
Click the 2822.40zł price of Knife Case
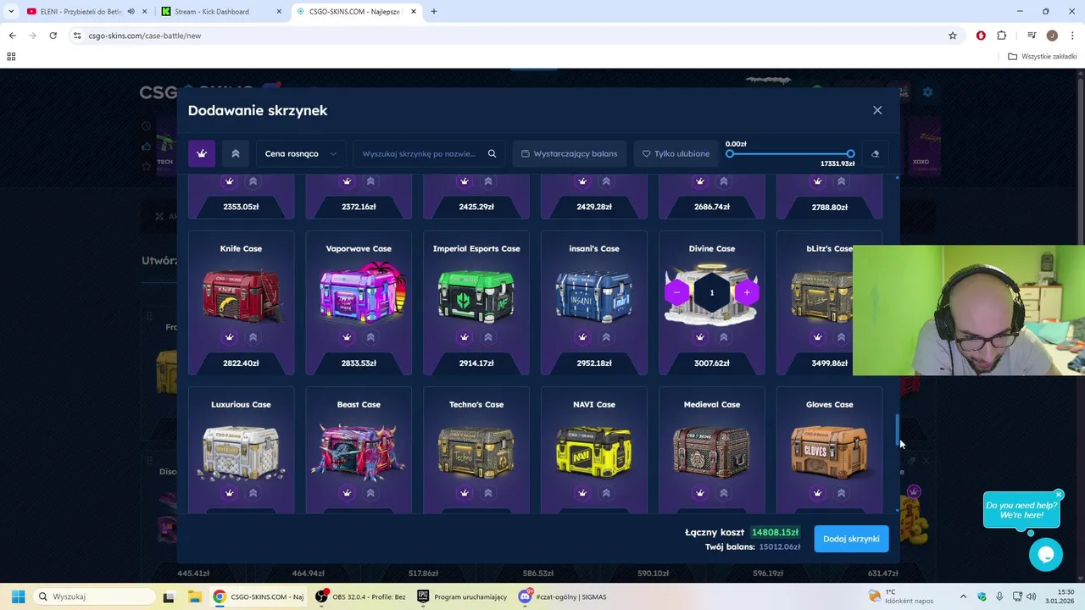(241, 363)
